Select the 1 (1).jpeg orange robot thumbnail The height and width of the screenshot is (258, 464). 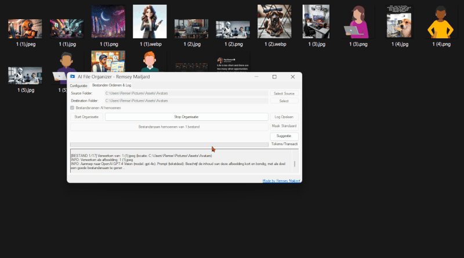(x=21, y=28)
